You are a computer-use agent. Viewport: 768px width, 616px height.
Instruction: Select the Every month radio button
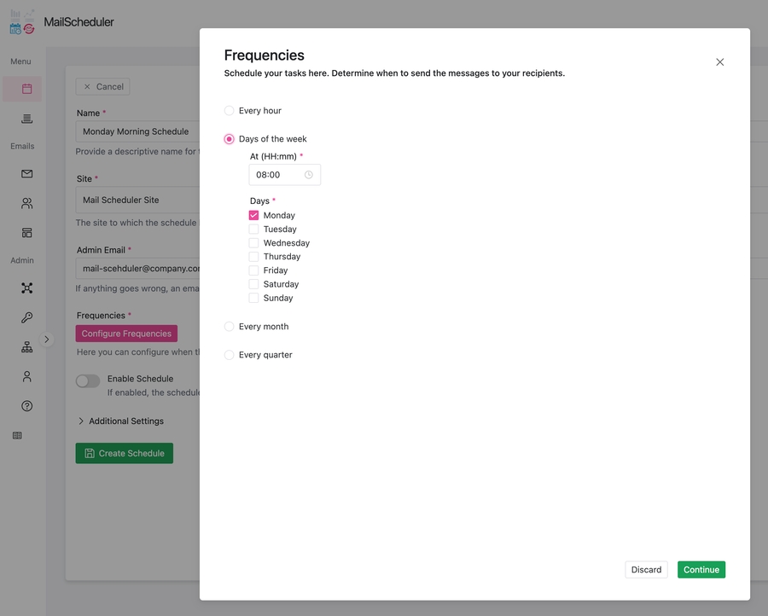(x=229, y=326)
